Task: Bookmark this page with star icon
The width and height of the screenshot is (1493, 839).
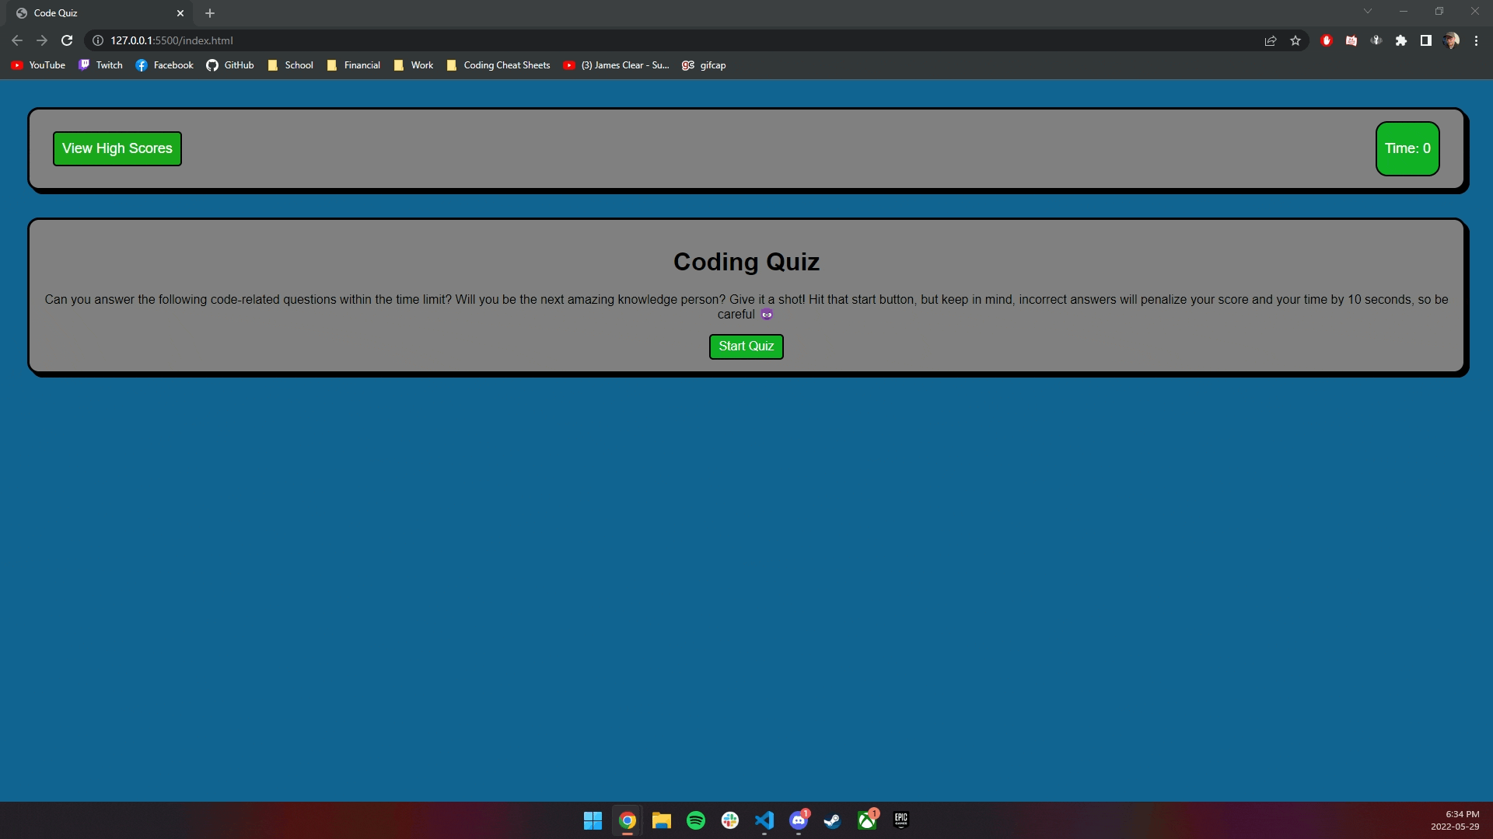Action: 1295,40
